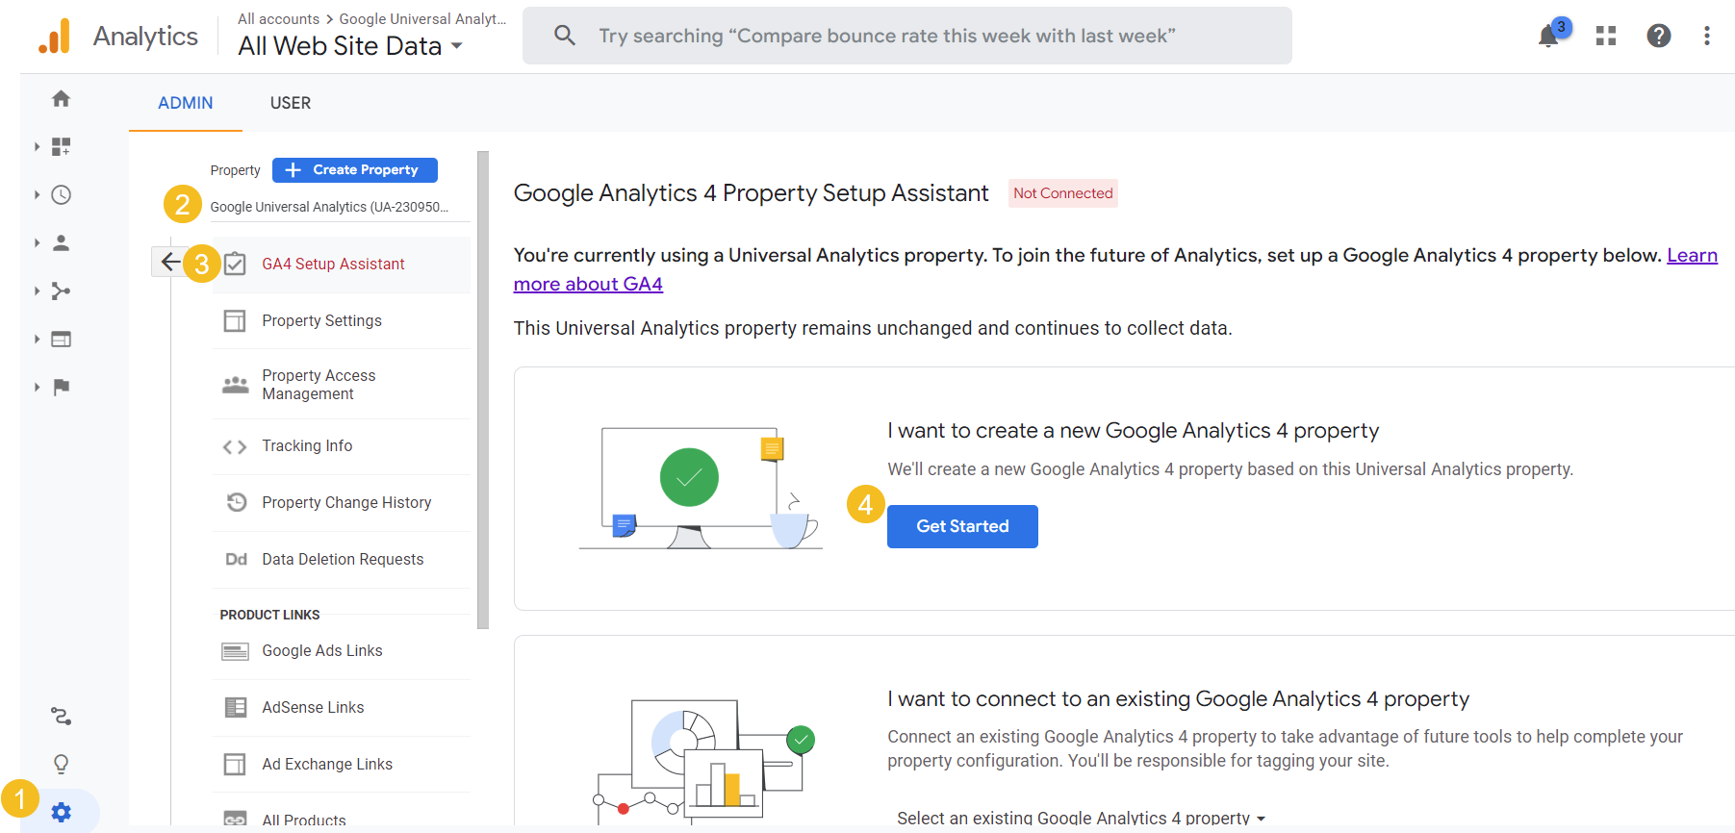Open the Home icon in sidebar
Image resolution: width=1735 pixels, height=833 pixels.
coord(61,98)
